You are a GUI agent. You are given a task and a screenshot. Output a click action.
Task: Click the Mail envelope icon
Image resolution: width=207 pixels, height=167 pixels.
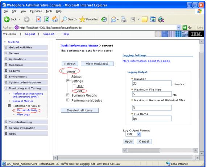tap(113, 20)
